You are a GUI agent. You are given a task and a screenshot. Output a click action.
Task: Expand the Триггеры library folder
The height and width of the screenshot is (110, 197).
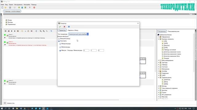pos(159,62)
